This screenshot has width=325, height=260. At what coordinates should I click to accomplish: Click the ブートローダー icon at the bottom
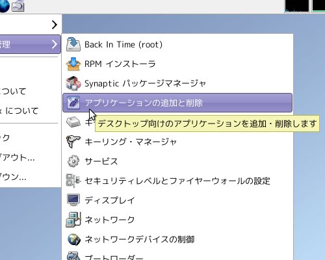tap(73, 256)
